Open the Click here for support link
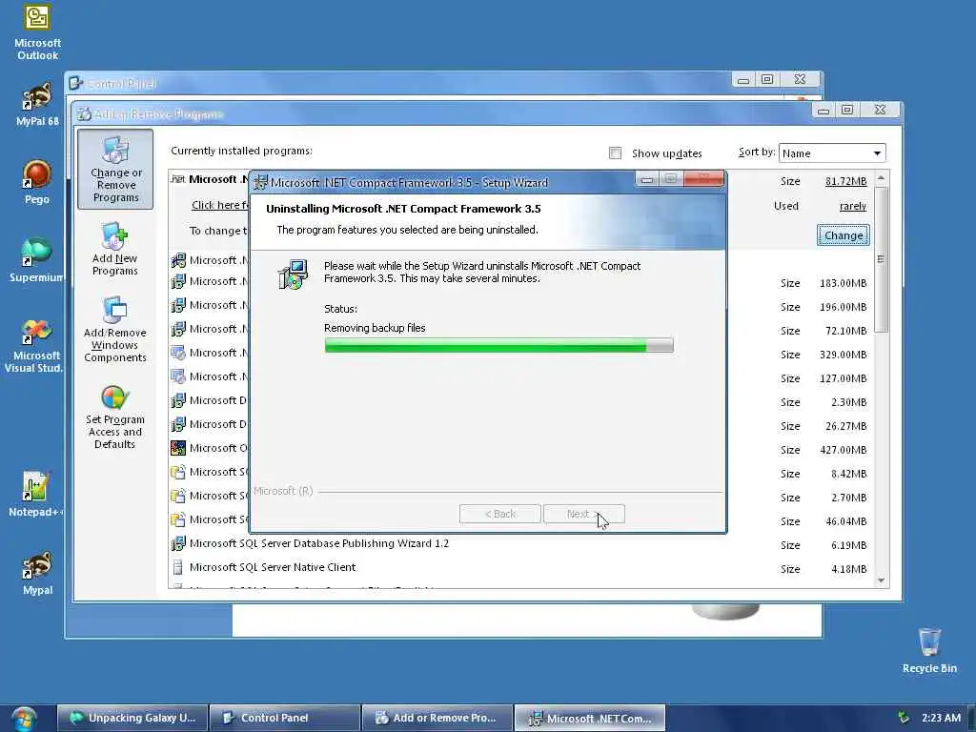Screen dimensions: 976x732 (x=220, y=206)
